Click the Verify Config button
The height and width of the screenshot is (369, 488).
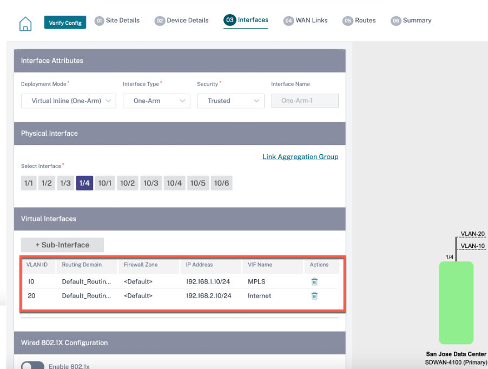click(65, 22)
